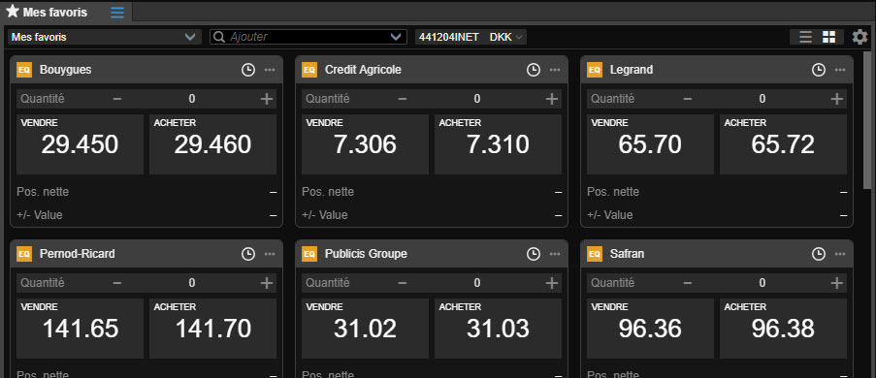
Task: Decrease Publicis Groupe quantity with minus
Action: coord(403,283)
